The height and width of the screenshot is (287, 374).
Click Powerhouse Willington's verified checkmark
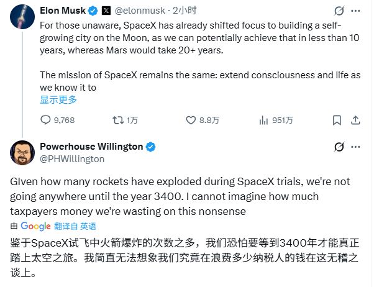[x=151, y=147]
